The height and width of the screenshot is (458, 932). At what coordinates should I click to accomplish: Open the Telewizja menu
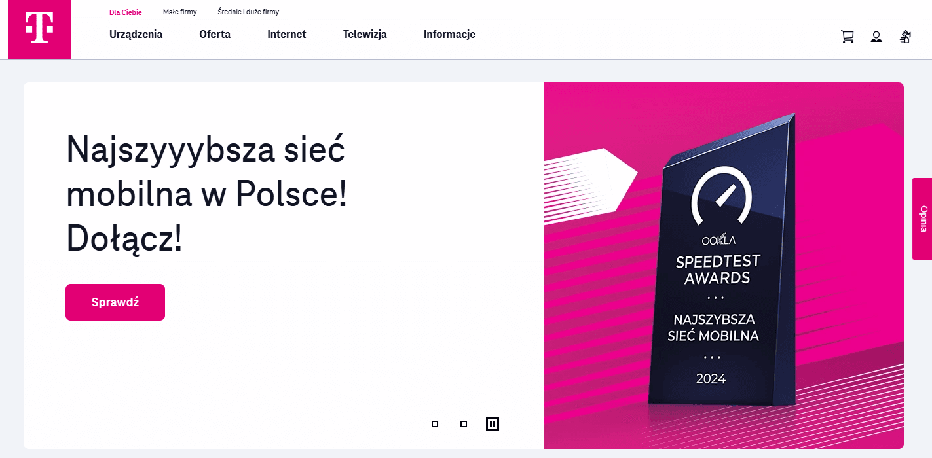point(365,35)
